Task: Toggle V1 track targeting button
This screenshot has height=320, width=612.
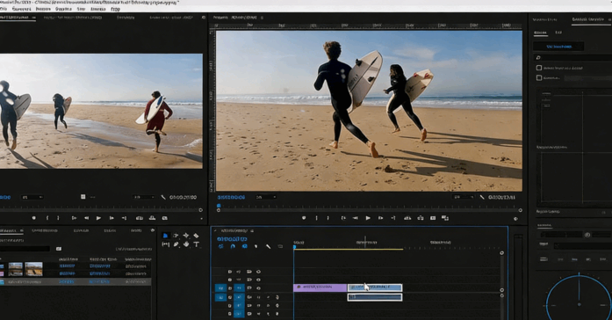Action: pyautogui.click(x=239, y=288)
